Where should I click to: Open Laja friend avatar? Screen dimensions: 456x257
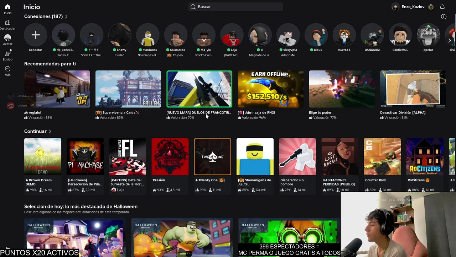tap(232, 35)
